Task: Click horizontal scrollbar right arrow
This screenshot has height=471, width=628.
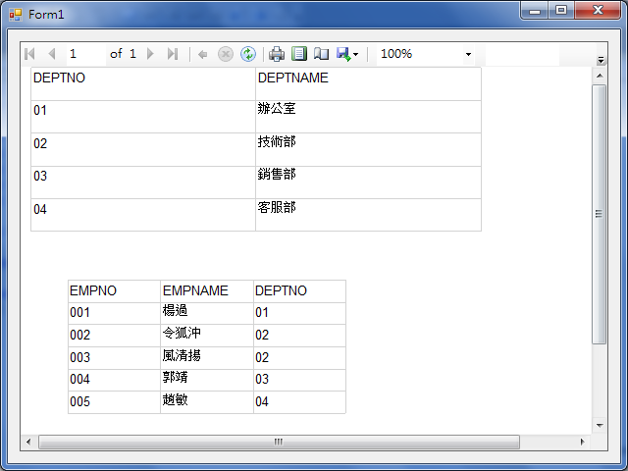Action: [x=582, y=442]
